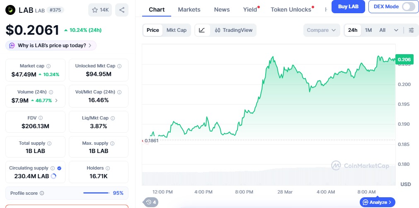Click the Holders info icon
This screenshot has height=208, width=419.
pos(108,168)
